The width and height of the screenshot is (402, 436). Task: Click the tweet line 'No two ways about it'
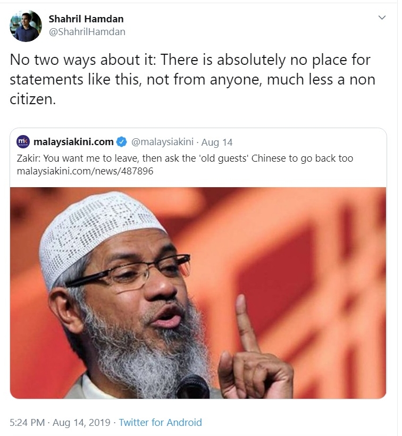click(190, 60)
